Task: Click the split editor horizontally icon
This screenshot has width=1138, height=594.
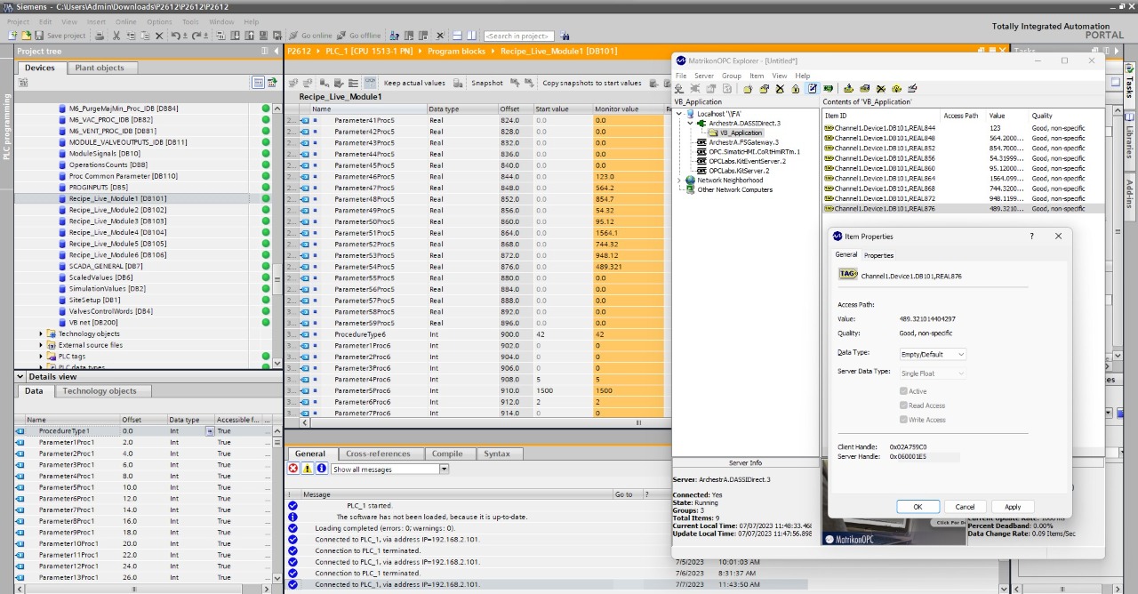Action: point(457,36)
